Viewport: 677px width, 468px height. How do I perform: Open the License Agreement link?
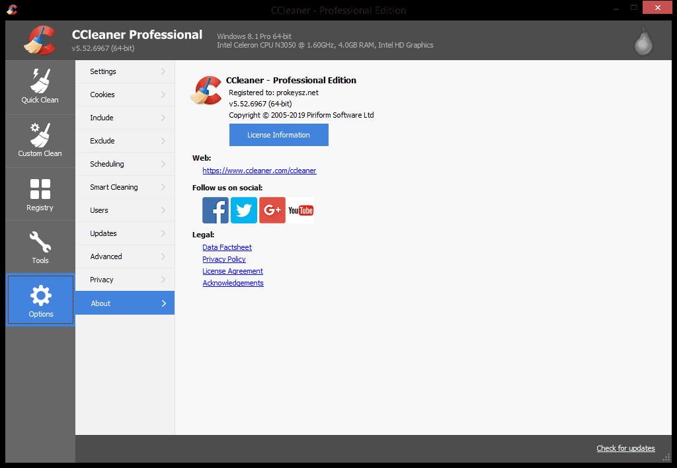[233, 271]
